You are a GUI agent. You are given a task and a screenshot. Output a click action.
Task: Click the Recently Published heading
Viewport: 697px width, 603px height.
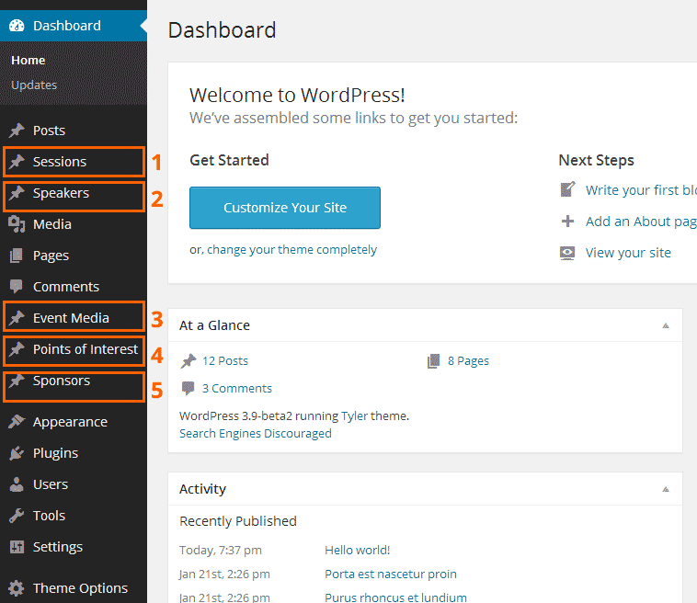[x=238, y=521]
